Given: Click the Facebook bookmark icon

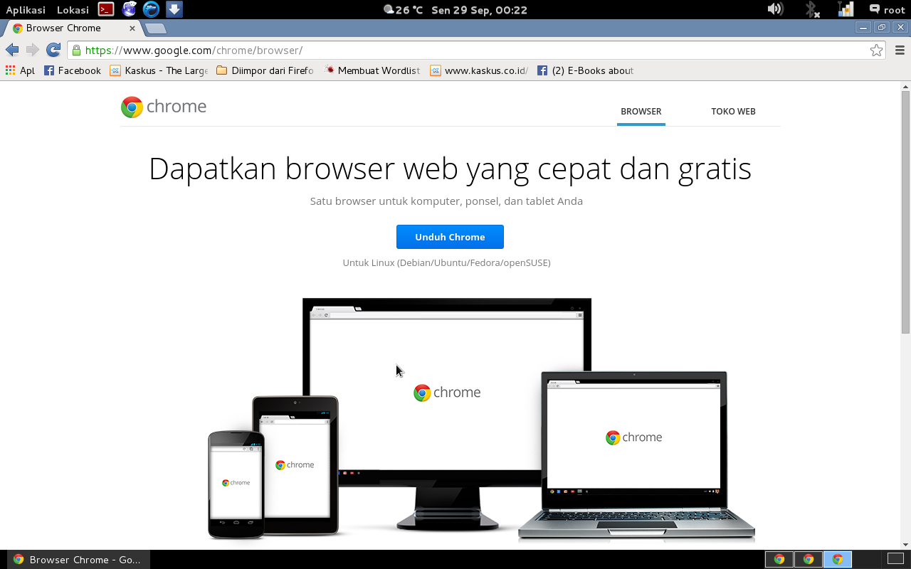Looking at the screenshot, I should 48,70.
